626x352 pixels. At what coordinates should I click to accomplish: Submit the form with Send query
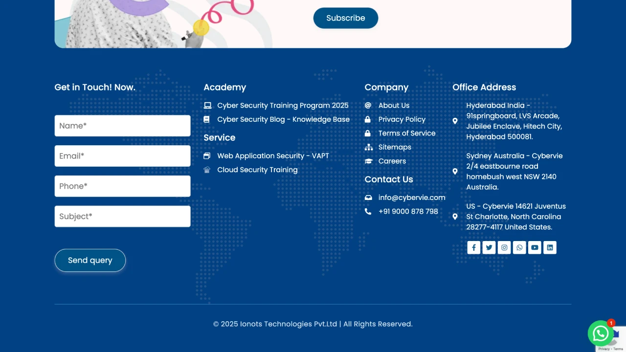90,261
